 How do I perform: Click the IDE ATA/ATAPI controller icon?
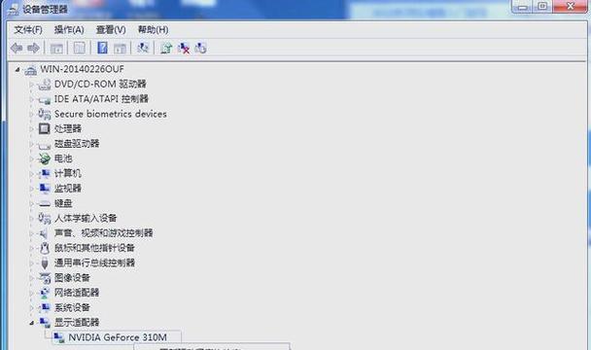coord(45,99)
